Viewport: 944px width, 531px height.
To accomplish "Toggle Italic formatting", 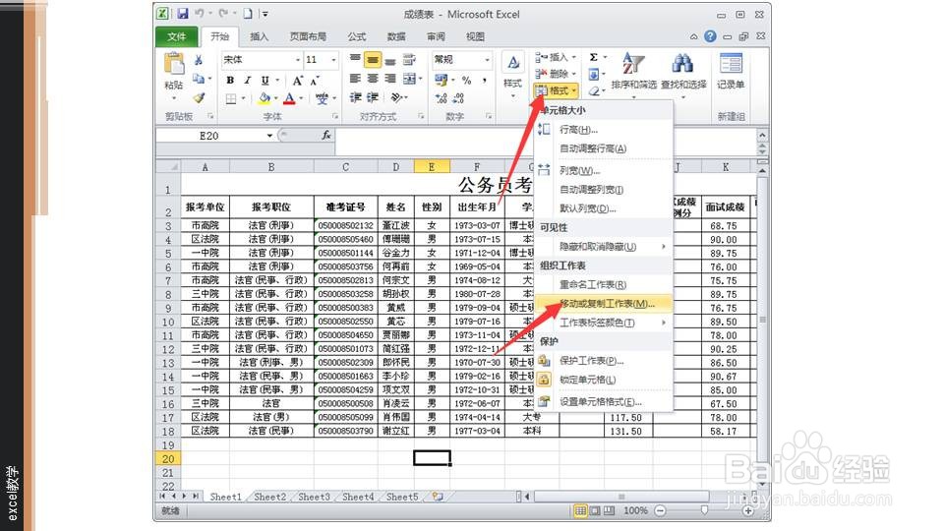I will tap(247, 80).
